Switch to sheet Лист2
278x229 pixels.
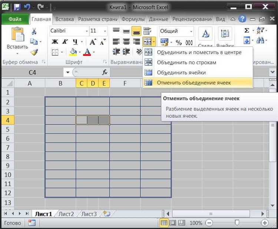(x=66, y=214)
